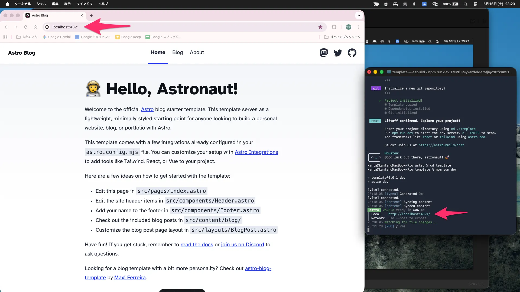
Task: Open the ウインドウ menu
Action: click(84, 4)
